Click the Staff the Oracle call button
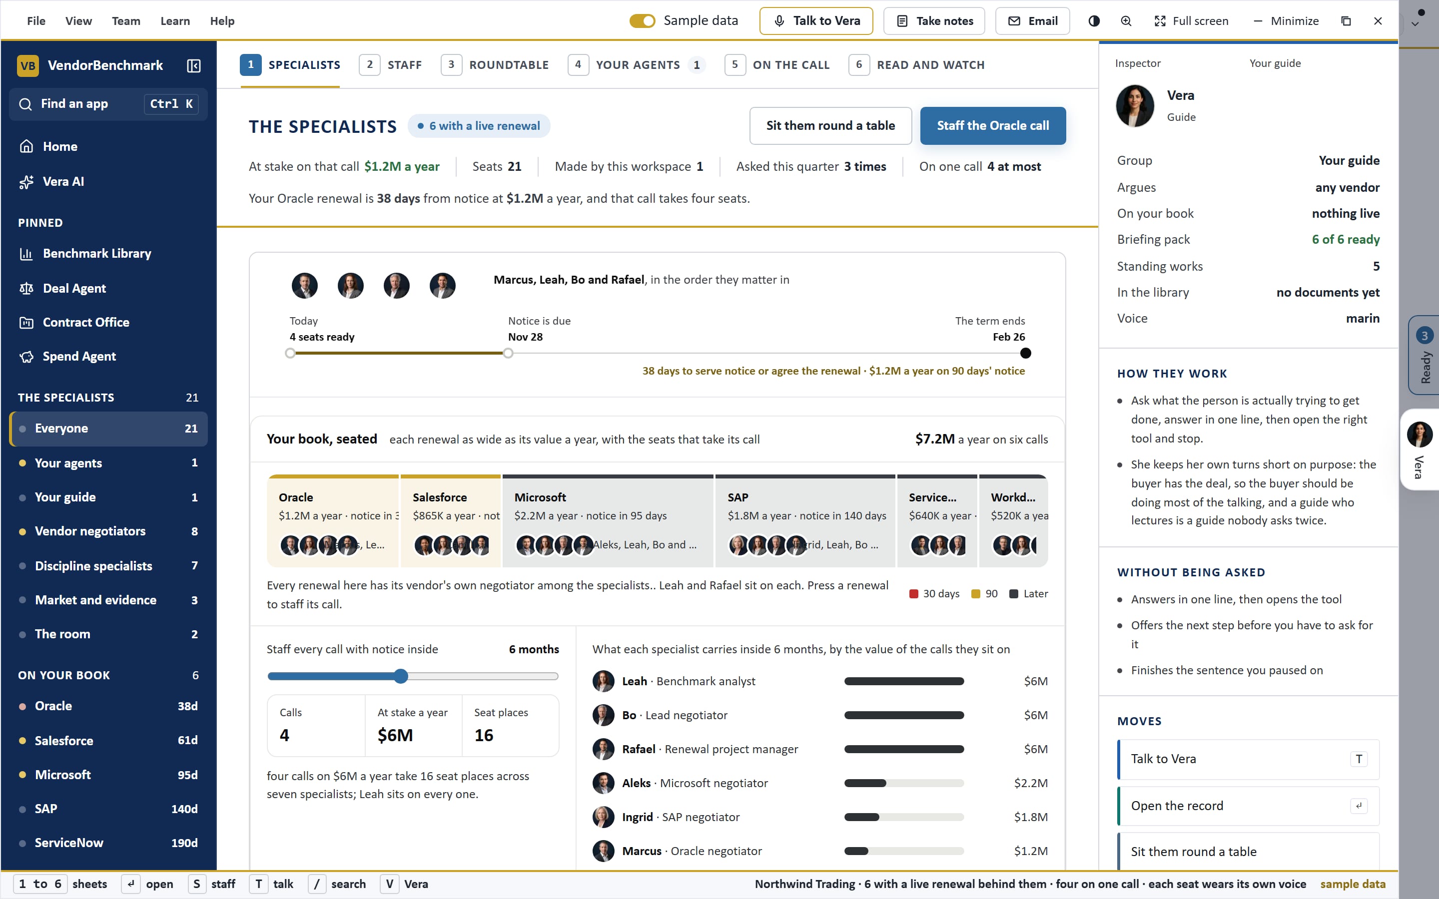This screenshot has width=1439, height=899. pos(993,125)
